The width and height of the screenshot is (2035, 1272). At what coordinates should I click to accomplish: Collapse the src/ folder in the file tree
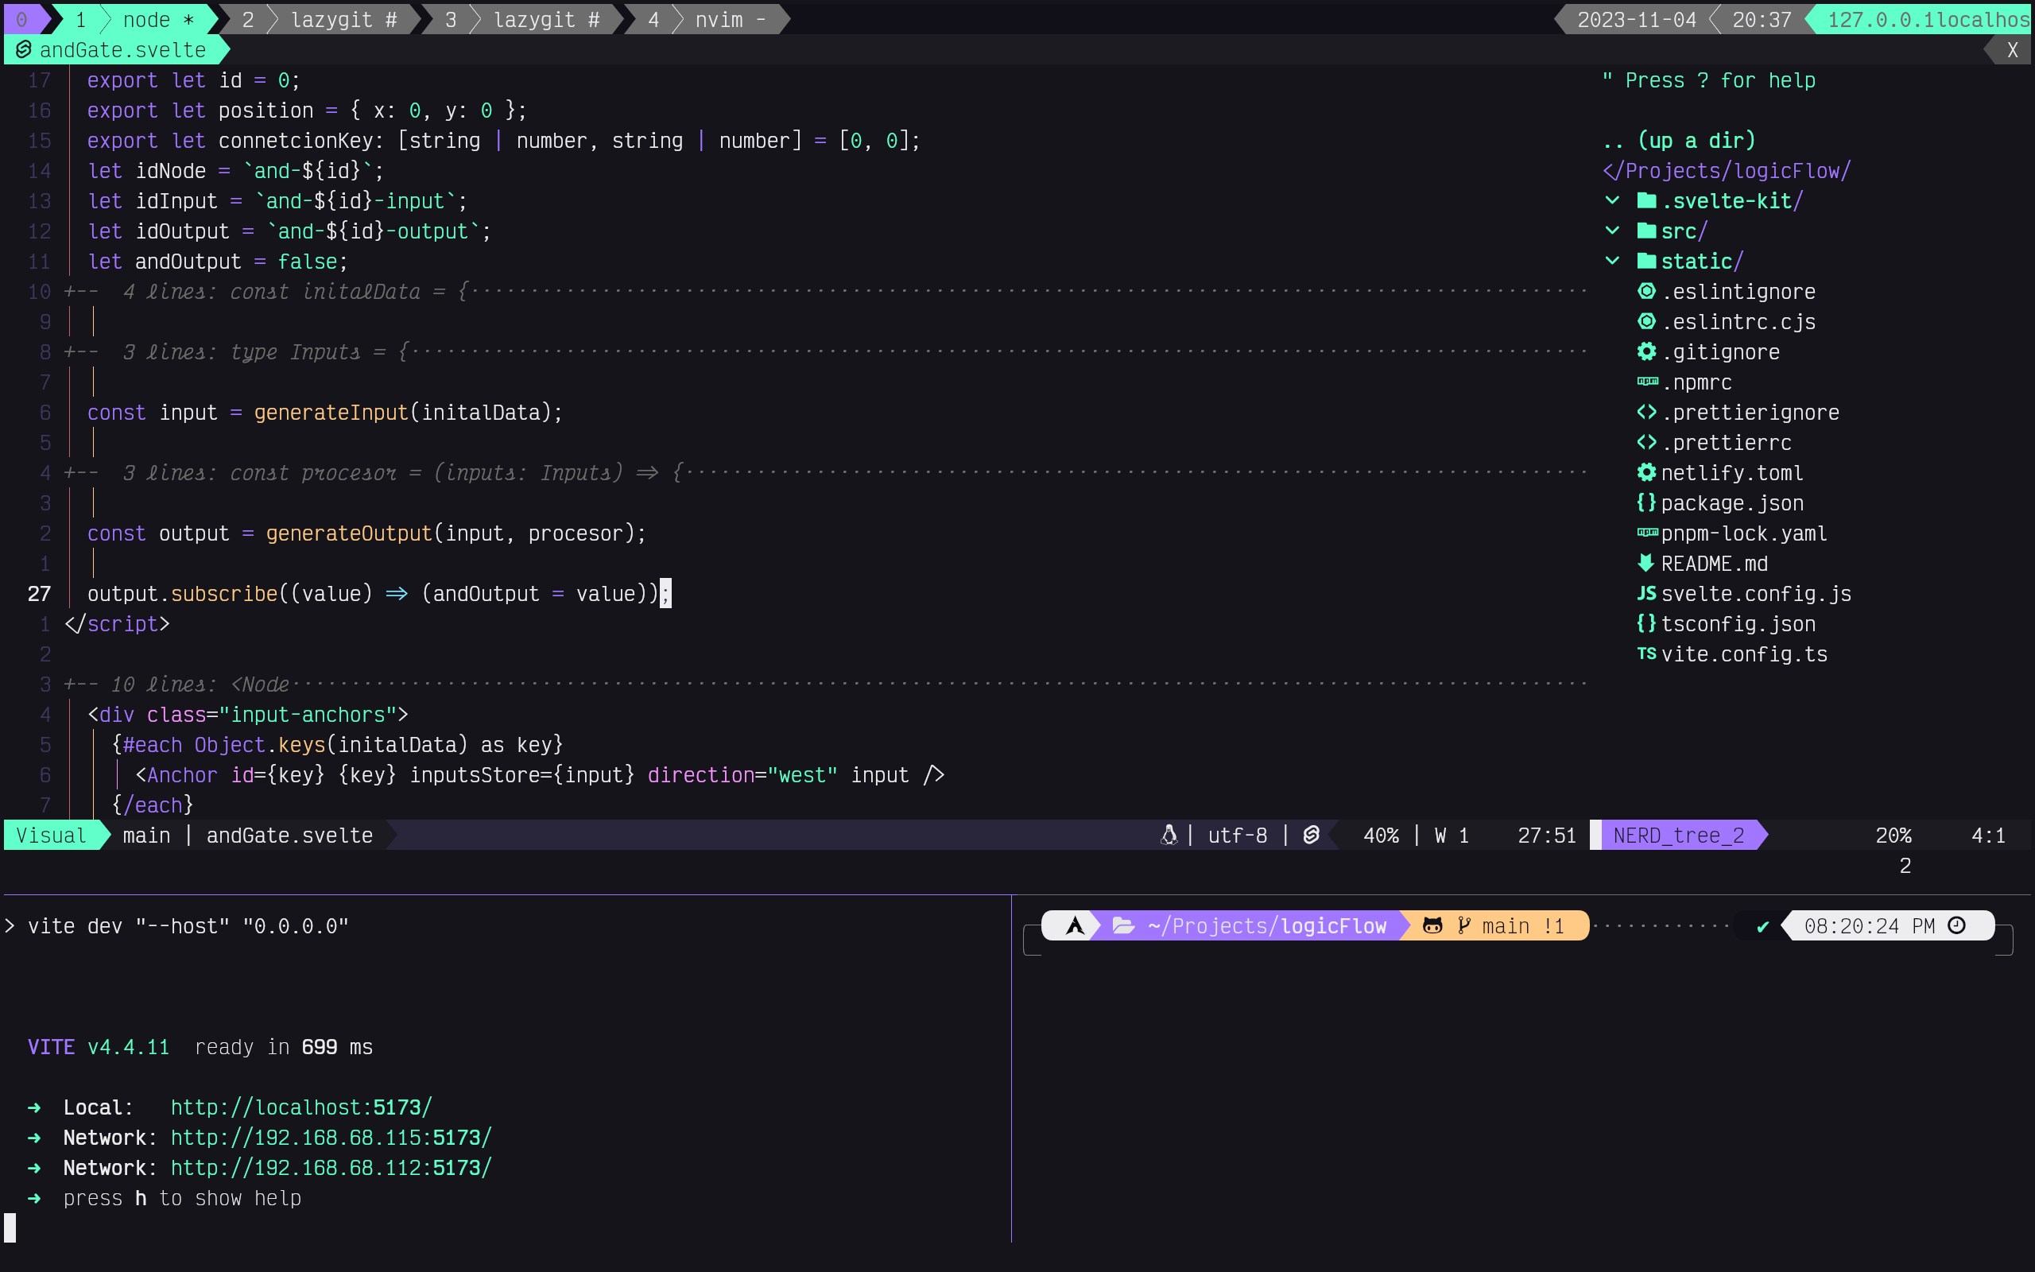(x=1612, y=231)
